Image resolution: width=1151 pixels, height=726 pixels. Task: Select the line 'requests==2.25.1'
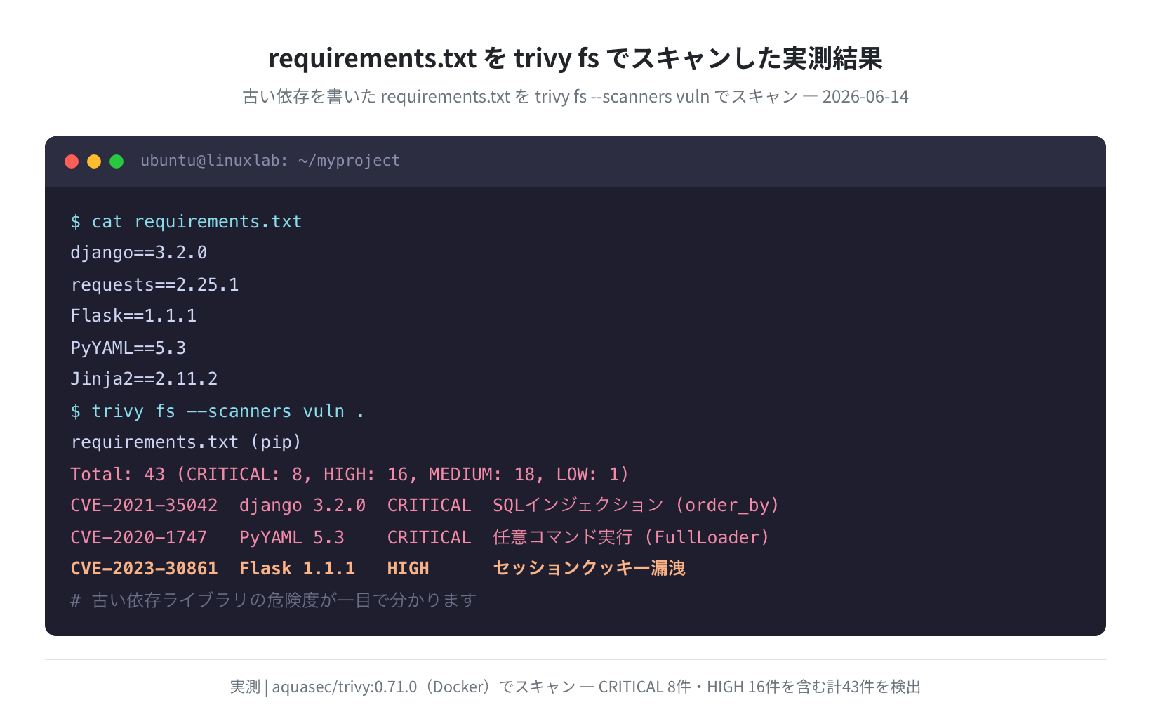154,284
